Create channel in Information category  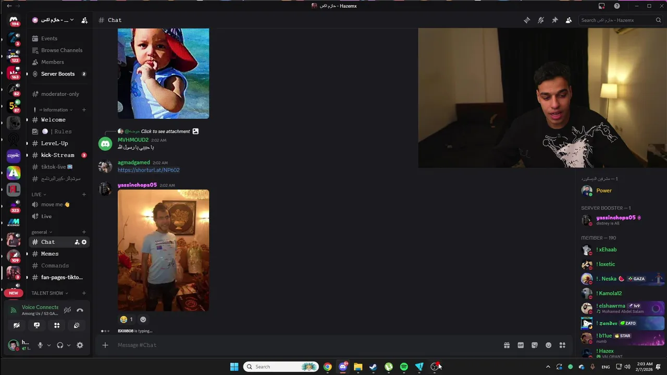[x=84, y=110]
